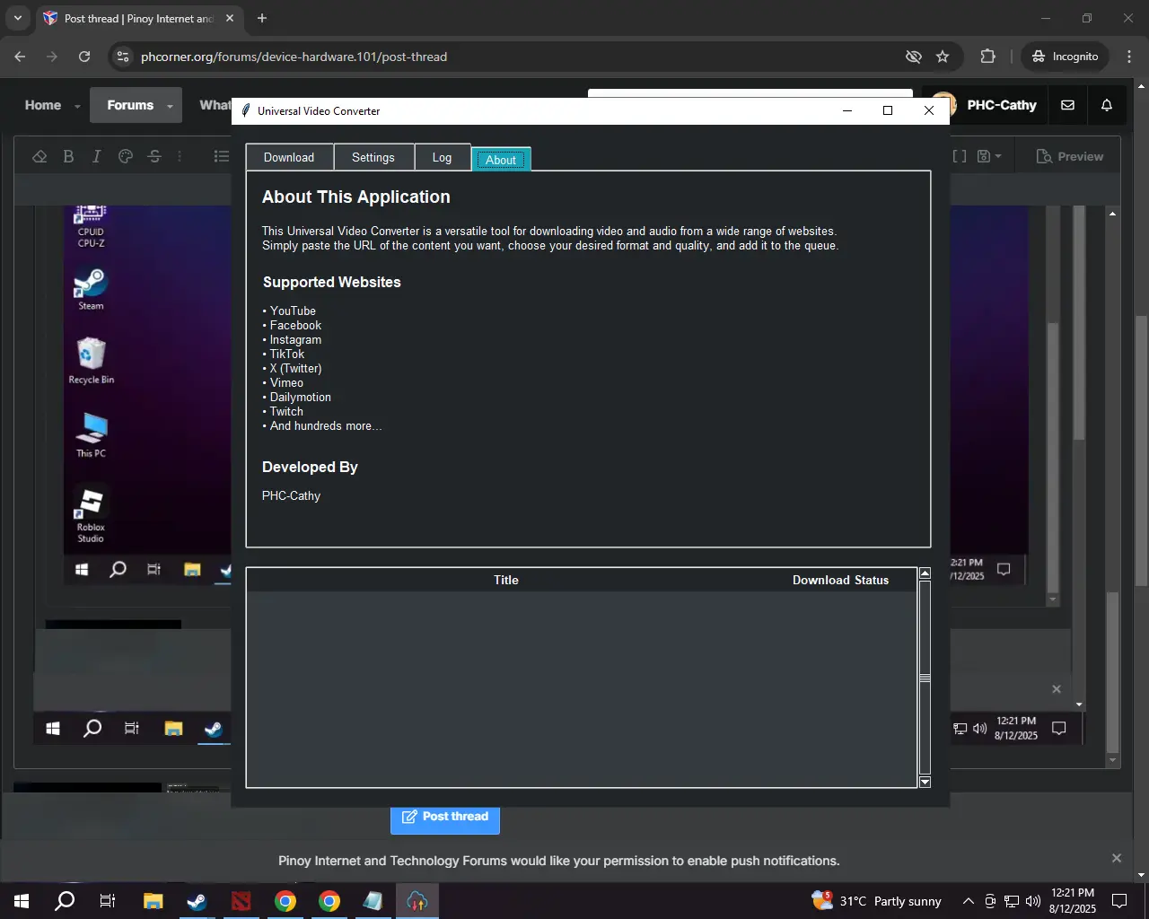This screenshot has height=919, width=1149.
Task: Click the download list scrollbar up arrow
Action: click(925, 573)
